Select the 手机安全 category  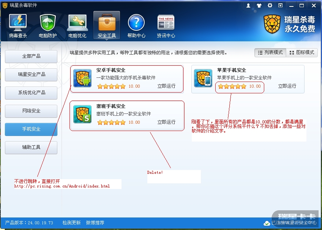pyautogui.click(x=31, y=129)
